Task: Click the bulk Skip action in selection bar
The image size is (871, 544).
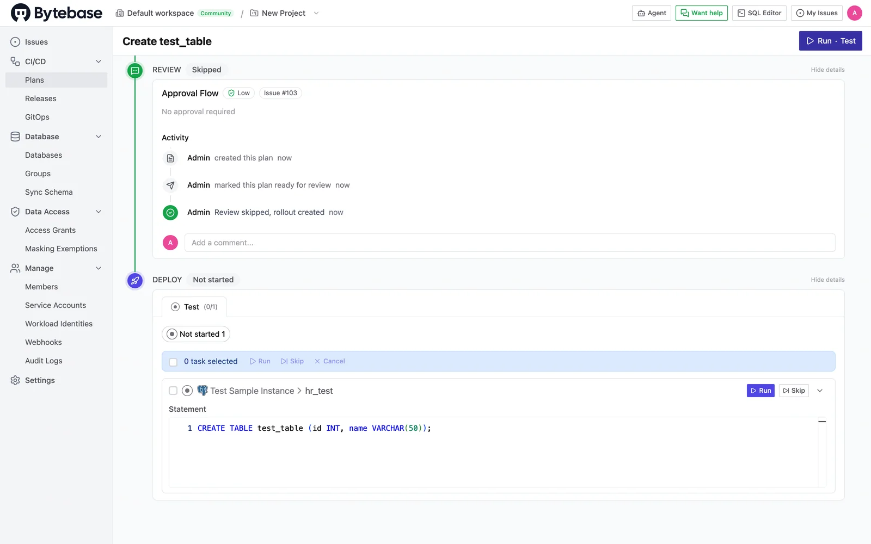Action: (x=292, y=361)
